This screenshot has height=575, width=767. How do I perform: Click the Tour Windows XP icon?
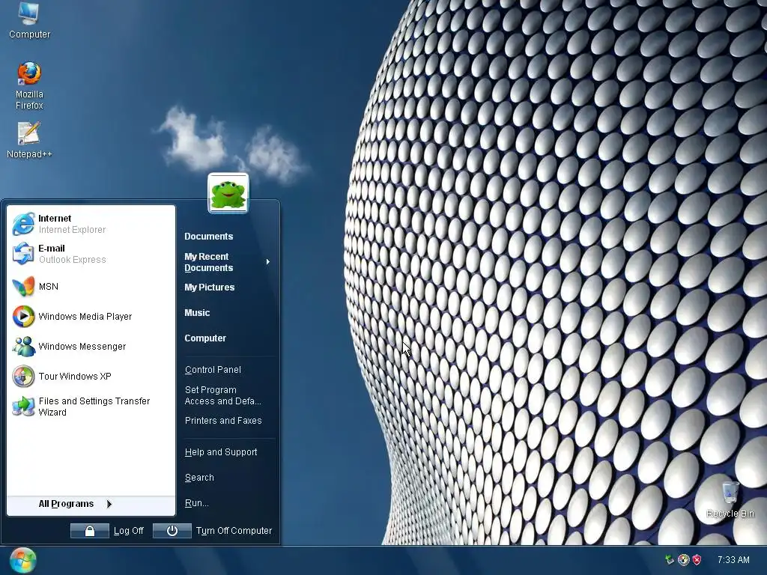pyautogui.click(x=23, y=376)
